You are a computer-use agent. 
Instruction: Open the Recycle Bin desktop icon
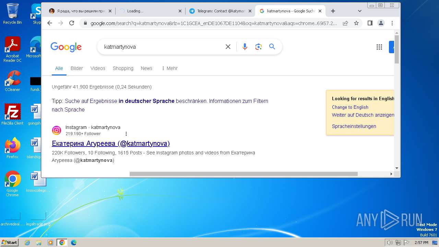tap(12, 14)
